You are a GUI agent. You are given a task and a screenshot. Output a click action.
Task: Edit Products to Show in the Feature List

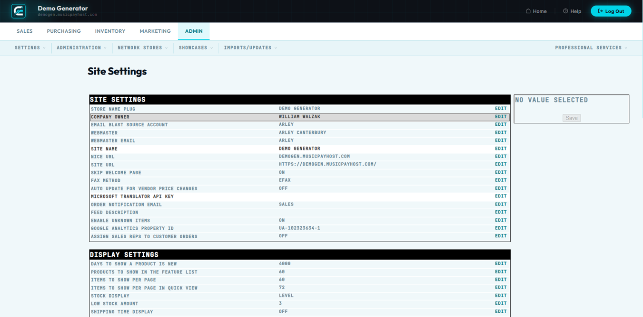[x=501, y=272]
